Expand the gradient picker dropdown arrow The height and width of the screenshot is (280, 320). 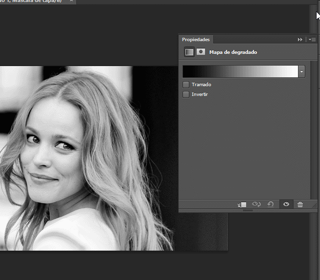[301, 71]
